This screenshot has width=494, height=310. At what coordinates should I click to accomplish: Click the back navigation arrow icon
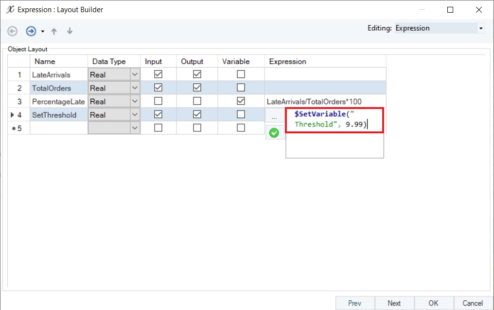pyautogui.click(x=13, y=31)
